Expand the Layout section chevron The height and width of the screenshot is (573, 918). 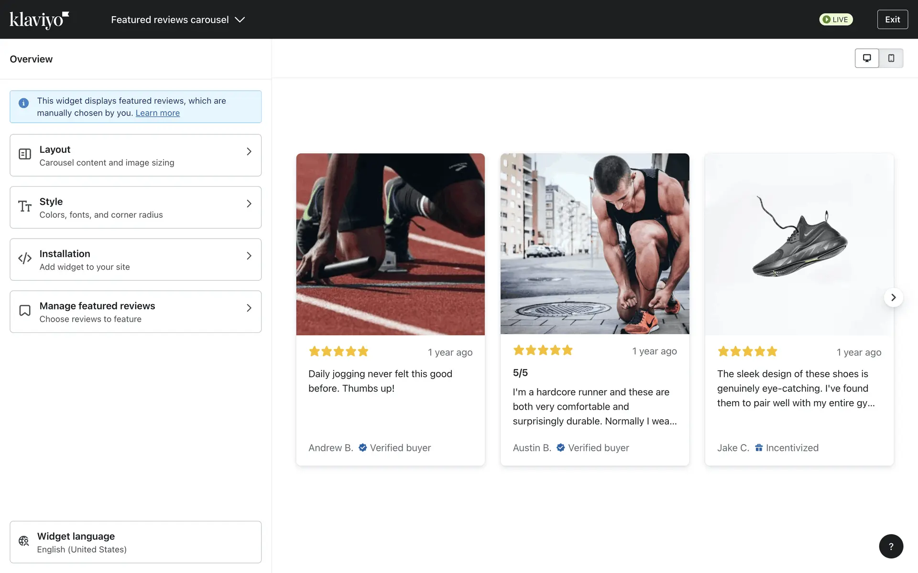249,151
